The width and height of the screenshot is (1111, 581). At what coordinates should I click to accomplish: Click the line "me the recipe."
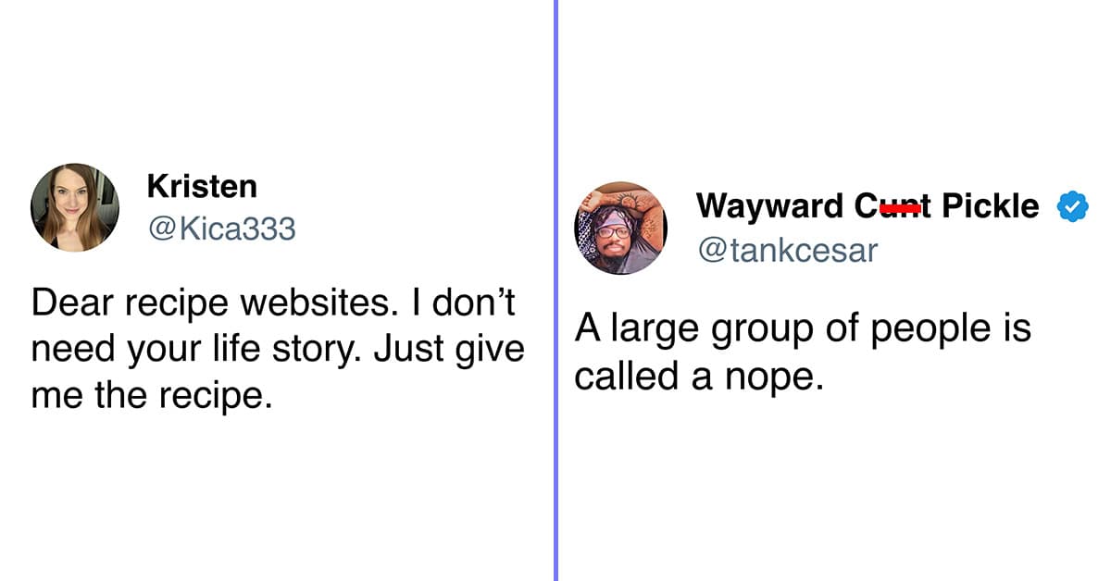tap(152, 396)
